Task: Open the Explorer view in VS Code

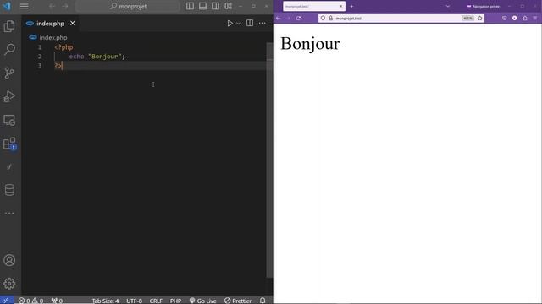Action: 9,26
